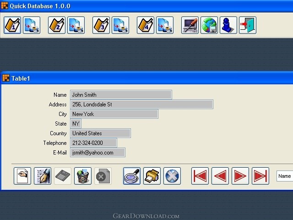Click the Name field with John Smith
This screenshot has height=220, width=293.
[x=121, y=95]
